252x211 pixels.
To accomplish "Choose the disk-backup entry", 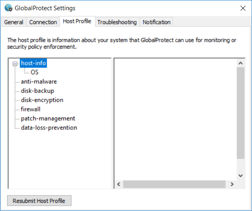I will click(37, 91).
